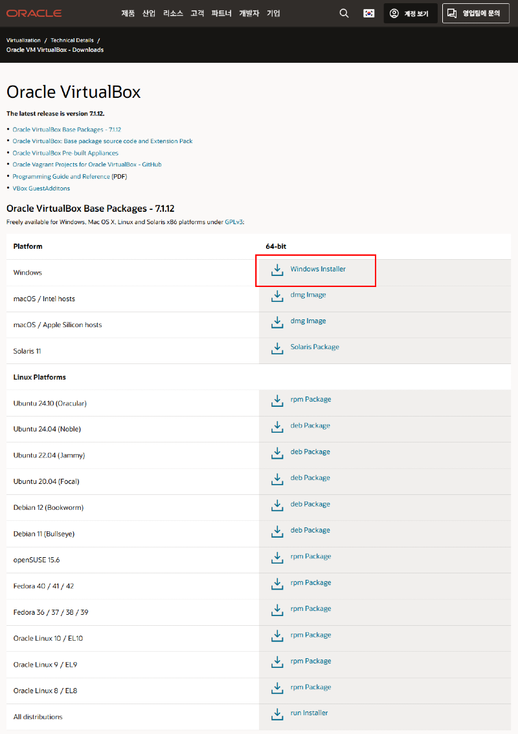Click the GPLv3 license link

pos(233,222)
